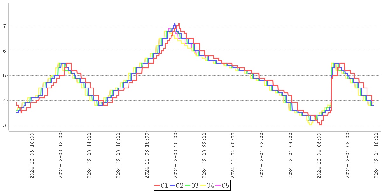Toggle the yellow 04 legend entry
Image resolution: width=384 pixels, height=191 pixels.
point(207,186)
